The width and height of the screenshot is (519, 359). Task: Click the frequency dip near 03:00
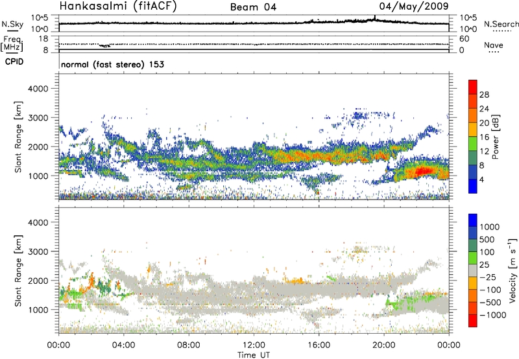click(x=105, y=45)
